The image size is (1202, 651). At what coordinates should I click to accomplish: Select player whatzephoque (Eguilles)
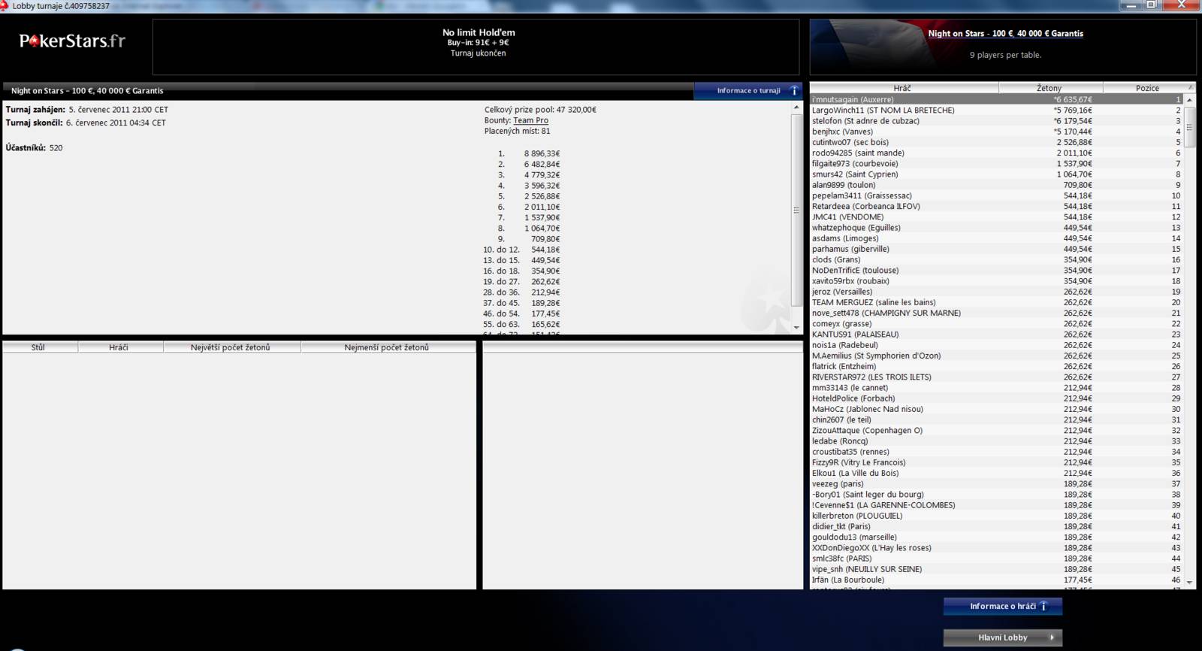(x=997, y=227)
